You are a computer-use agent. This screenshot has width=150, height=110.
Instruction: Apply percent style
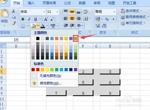coord(107,19)
